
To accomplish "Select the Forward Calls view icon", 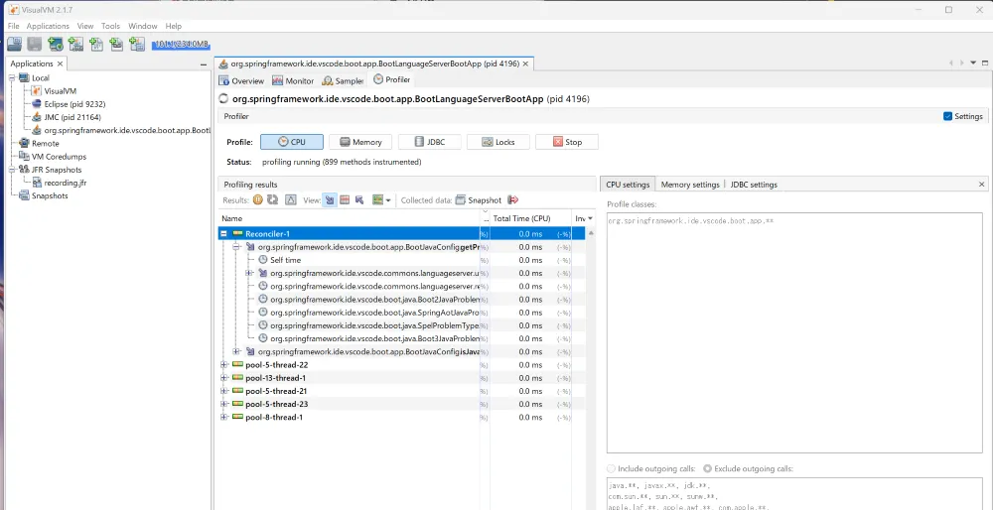I will coord(330,200).
